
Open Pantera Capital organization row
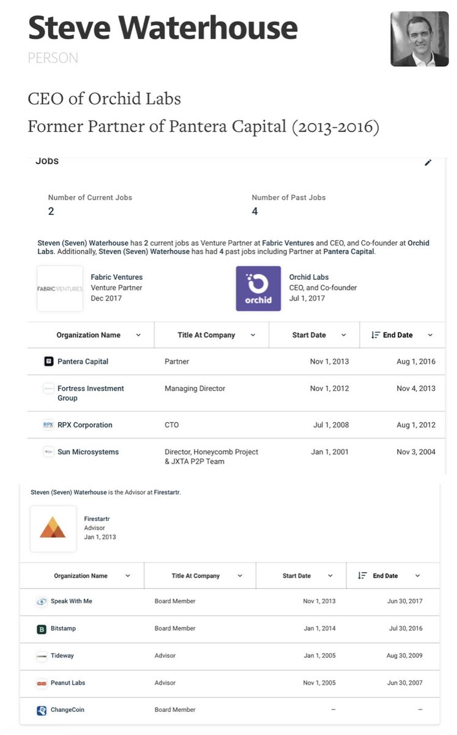[x=83, y=361]
